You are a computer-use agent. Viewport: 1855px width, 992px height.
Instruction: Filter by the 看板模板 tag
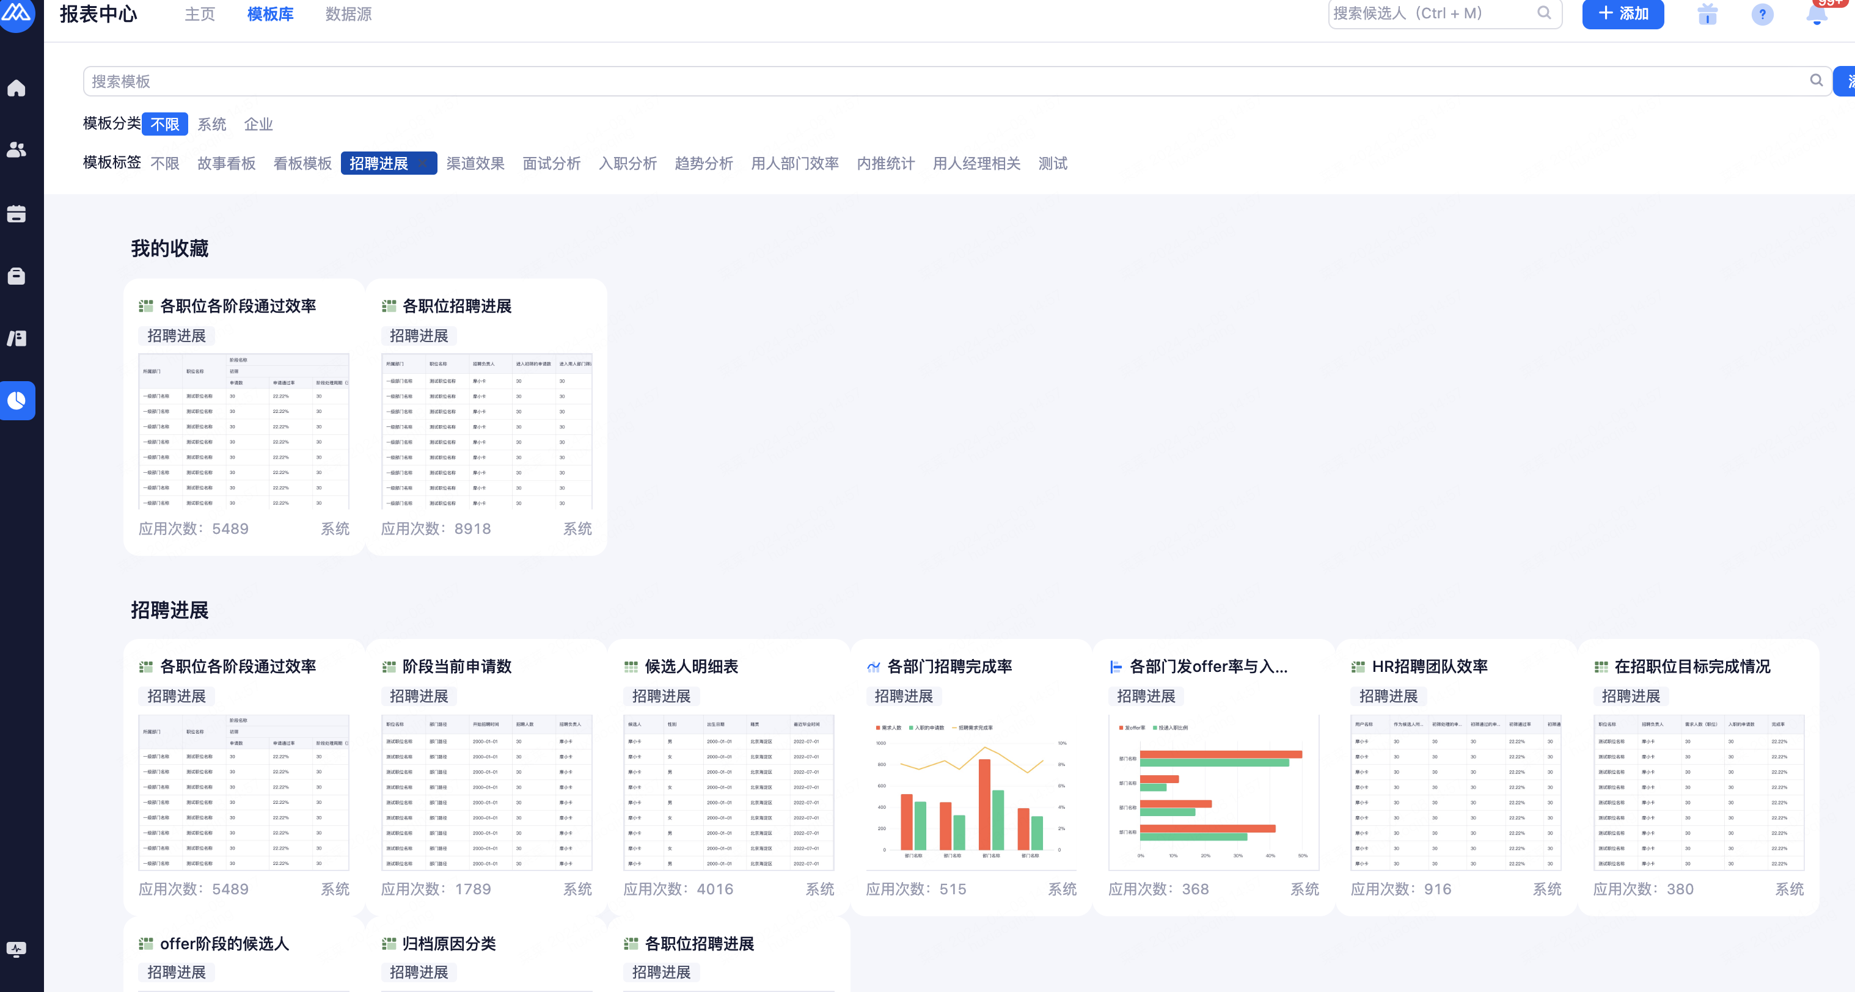coord(302,164)
